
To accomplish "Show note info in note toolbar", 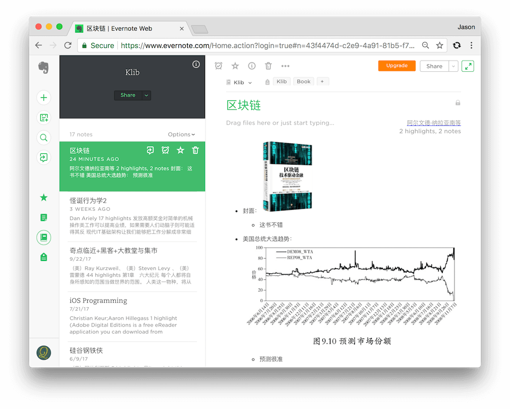I will (x=252, y=66).
